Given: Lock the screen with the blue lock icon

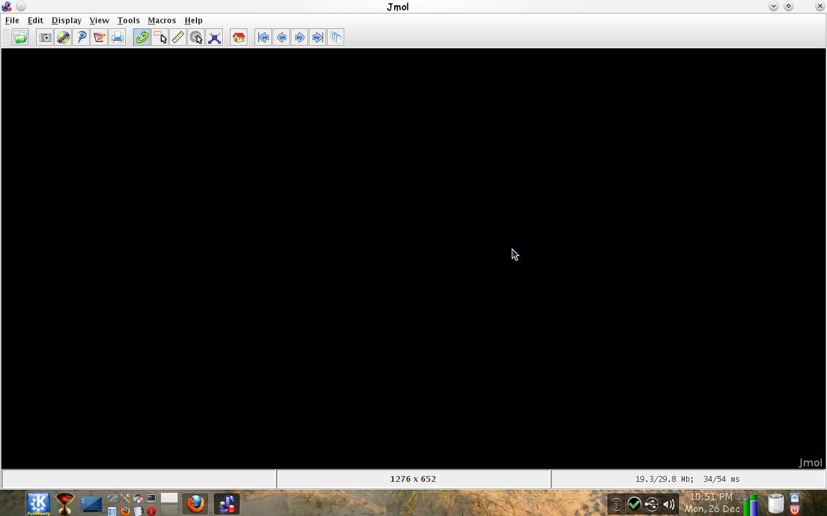Looking at the screenshot, I should [x=795, y=498].
